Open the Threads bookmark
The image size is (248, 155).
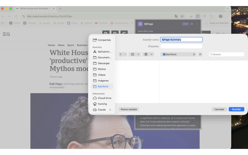29,23
